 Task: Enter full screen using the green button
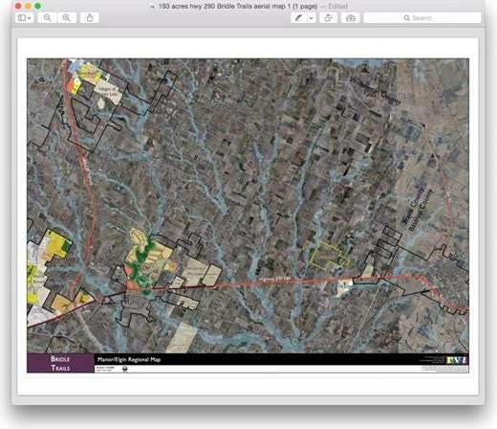(38, 6)
